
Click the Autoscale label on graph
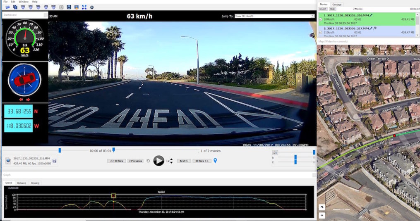point(13,188)
